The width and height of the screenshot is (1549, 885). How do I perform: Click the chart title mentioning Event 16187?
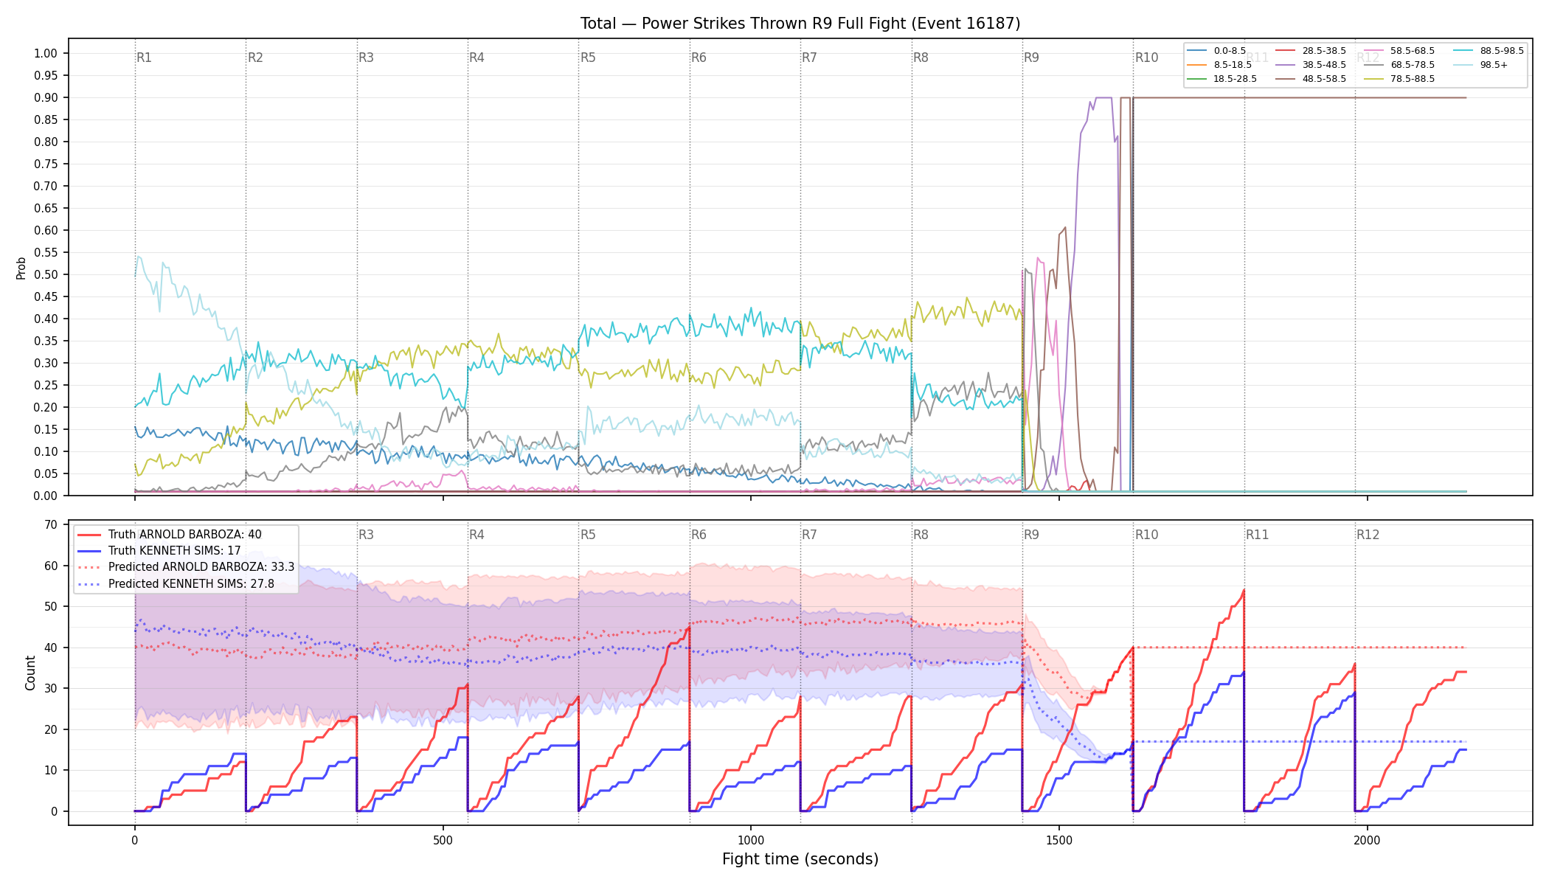800,24
